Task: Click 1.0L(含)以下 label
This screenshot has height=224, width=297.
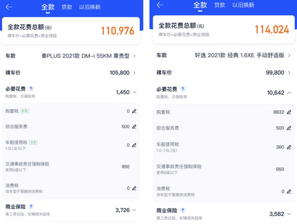Action: 16,149
